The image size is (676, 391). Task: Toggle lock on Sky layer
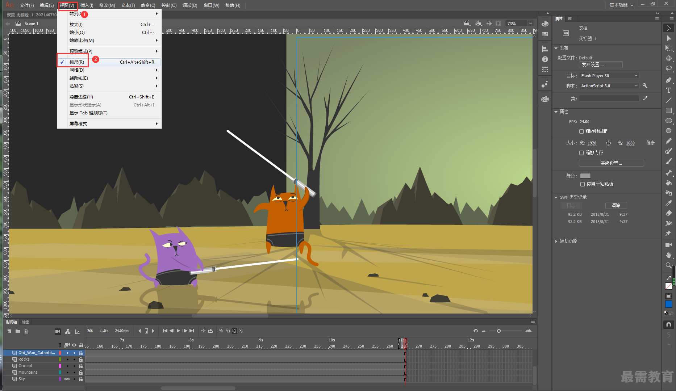point(81,379)
